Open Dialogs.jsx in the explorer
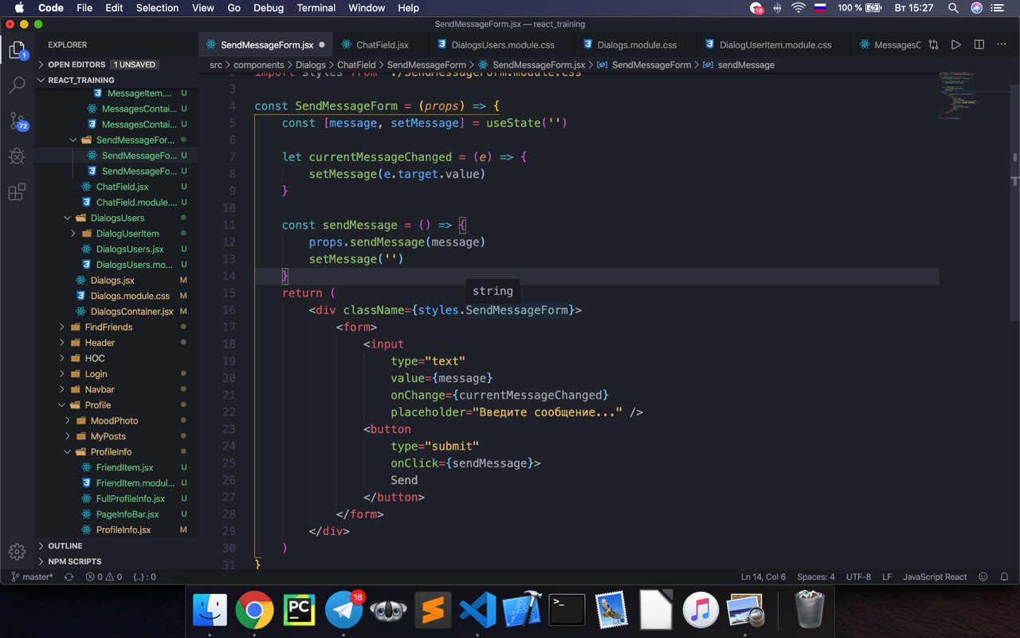 (x=112, y=280)
